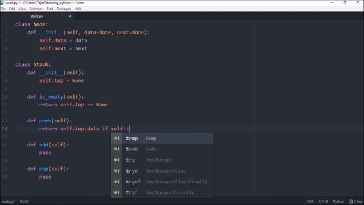Open the Find menu
364x205 pixels.
click(50, 9)
